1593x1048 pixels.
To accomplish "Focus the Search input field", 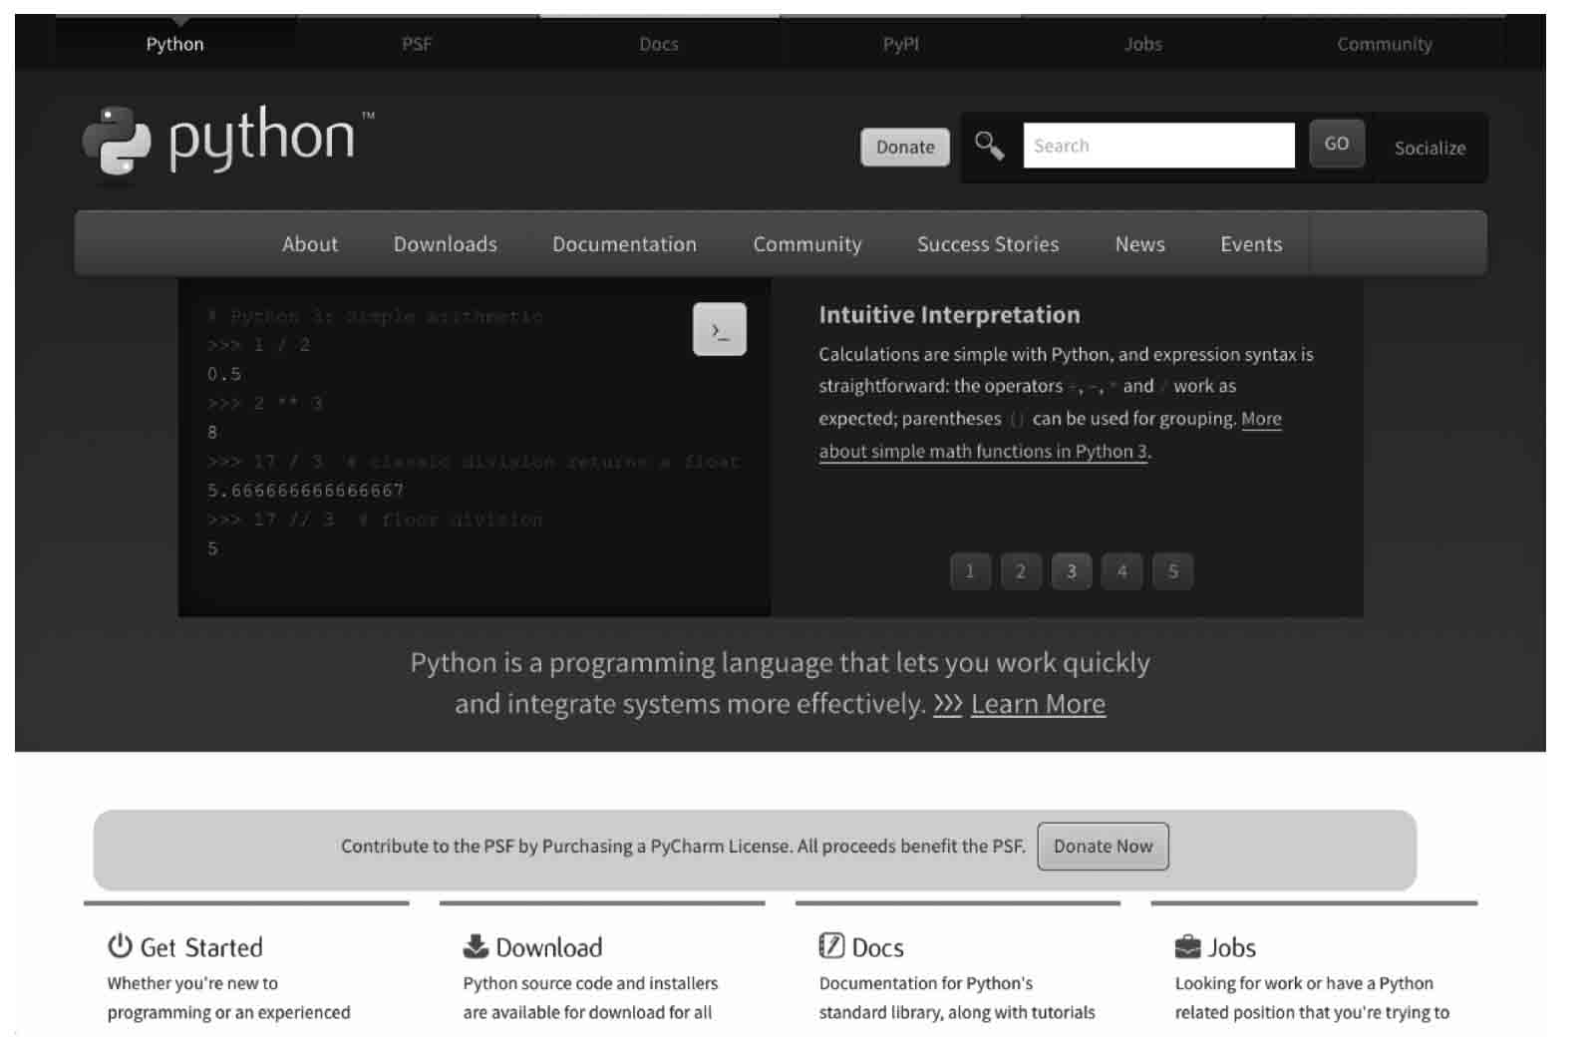I will (1158, 146).
